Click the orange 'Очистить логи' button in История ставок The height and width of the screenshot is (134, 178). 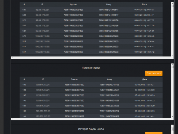(x=154, y=73)
